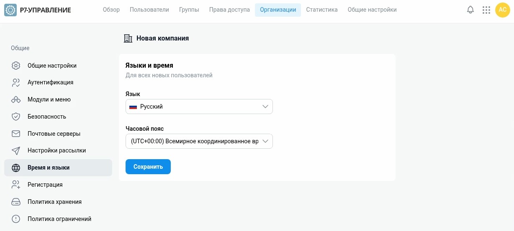
Task: Open sidebar item Аутентификация
Action: (x=58, y=83)
